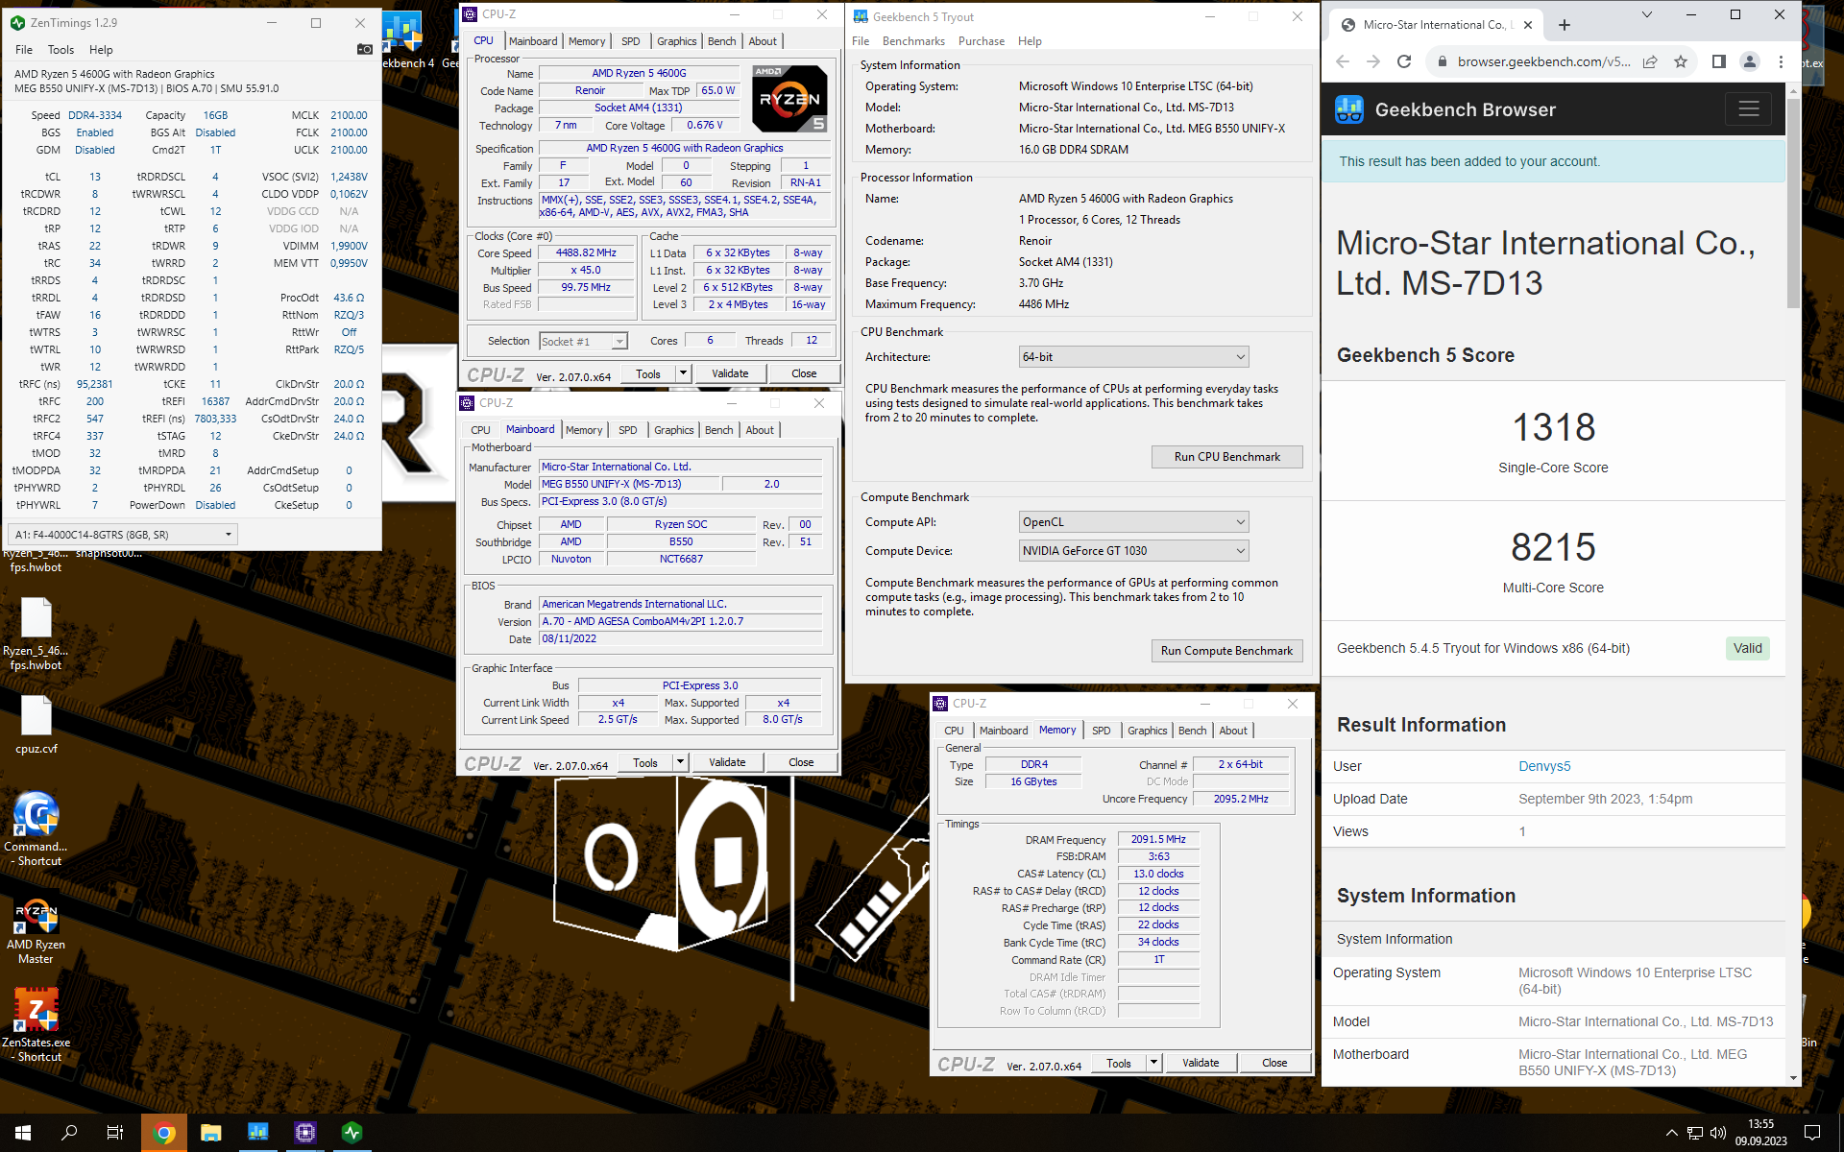Viewport: 1844px width, 1152px height.
Task: Show hidden tray icons chevron
Action: point(1671,1133)
